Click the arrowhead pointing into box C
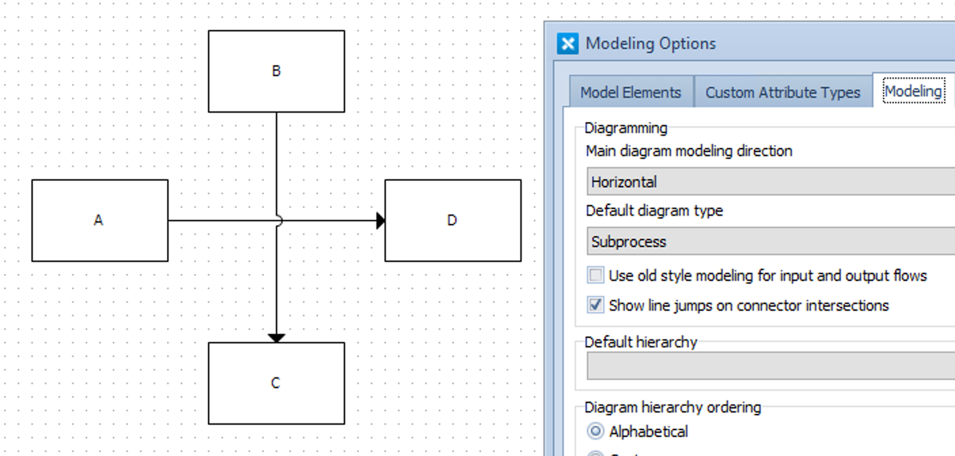Image resolution: width=955 pixels, height=456 pixels. click(x=276, y=337)
